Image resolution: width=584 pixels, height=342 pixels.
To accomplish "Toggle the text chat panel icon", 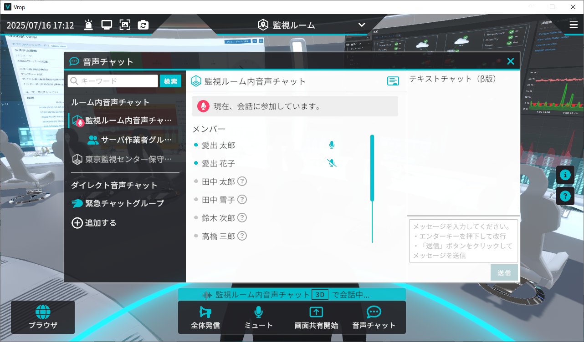I will 393,81.
